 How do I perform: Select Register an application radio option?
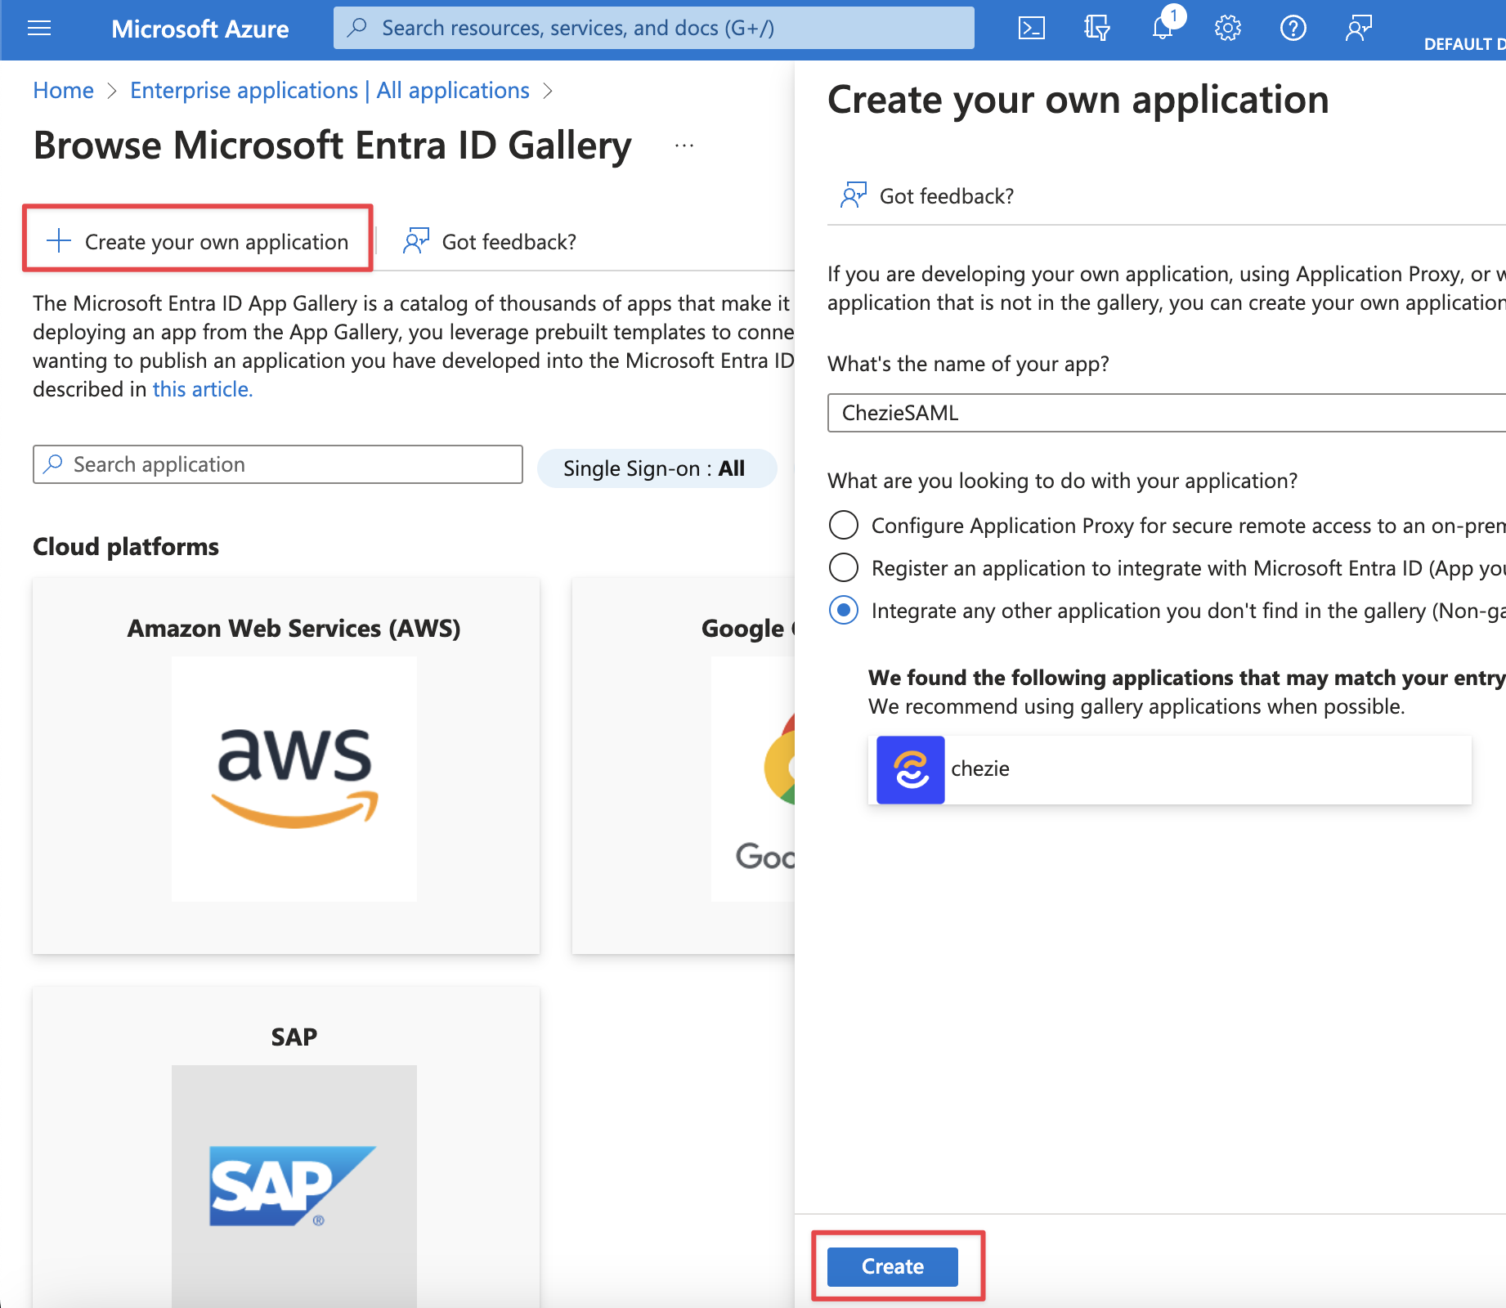point(844,567)
